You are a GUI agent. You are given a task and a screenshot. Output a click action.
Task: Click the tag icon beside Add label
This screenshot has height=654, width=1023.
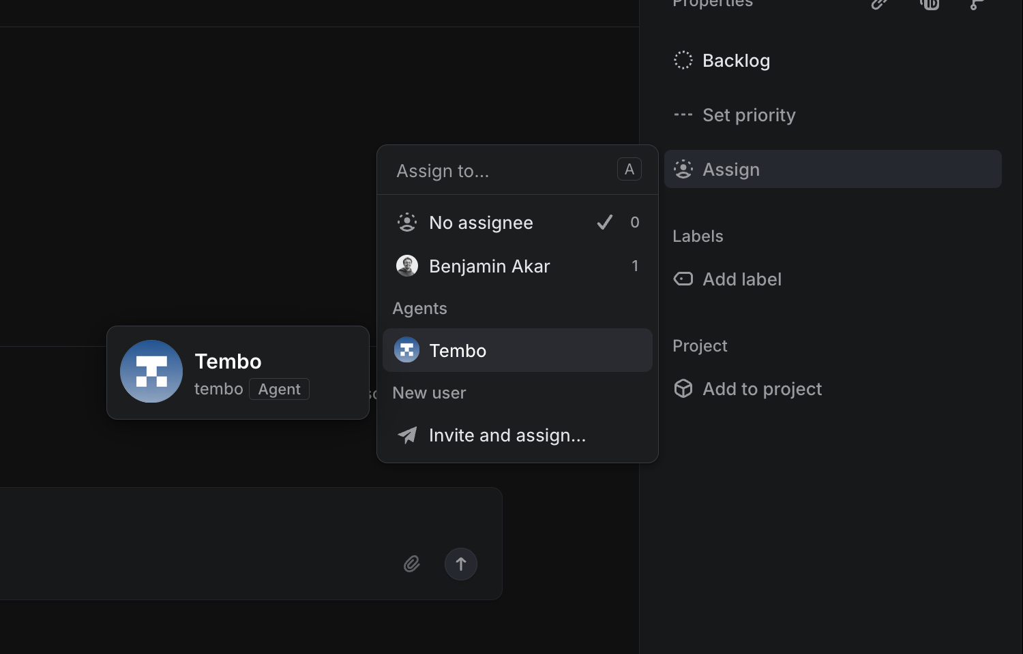683,279
